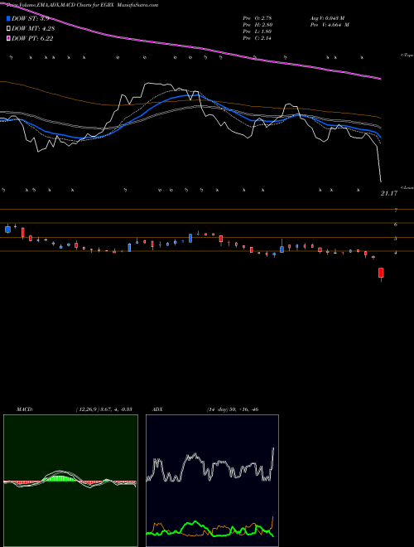Click the ADX panel heading
Screen dimensions: 414x547
point(158,409)
